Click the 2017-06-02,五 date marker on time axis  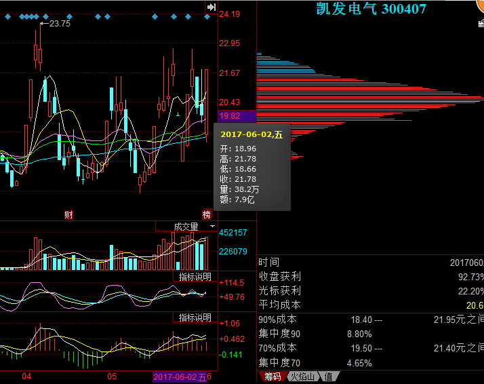(x=180, y=377)
